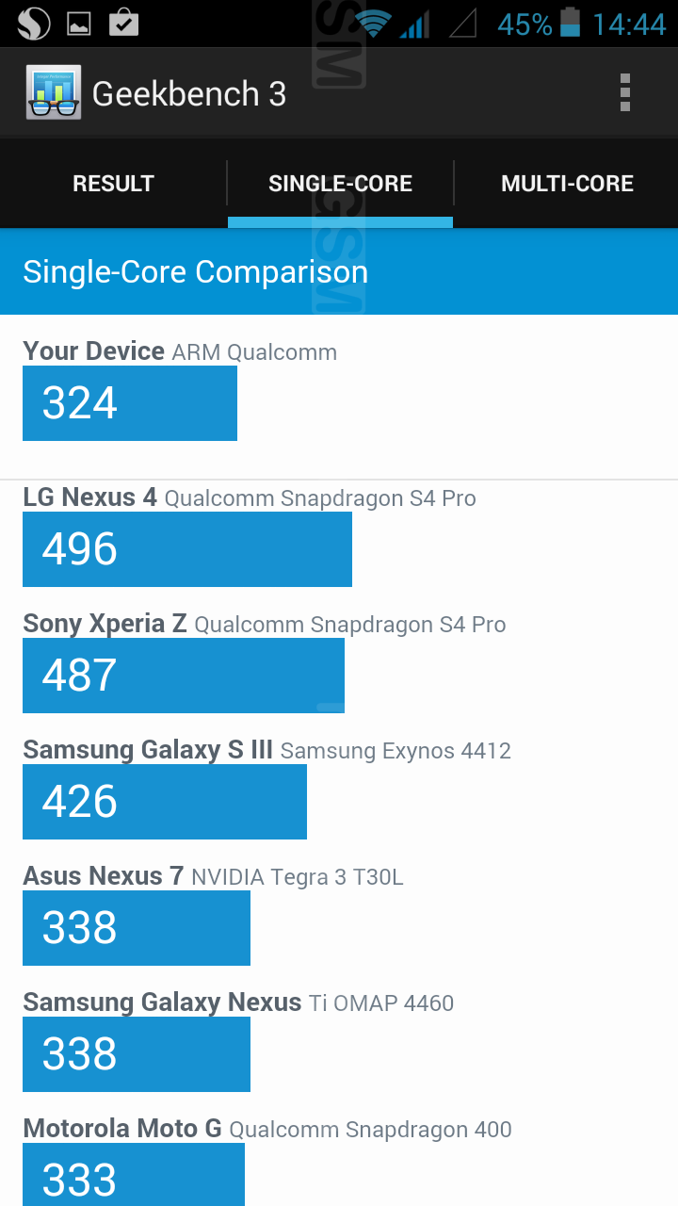The image size is (678, 1206).
Task: Tap the Geekbench 3 app icon
Action: coord(54,93)
